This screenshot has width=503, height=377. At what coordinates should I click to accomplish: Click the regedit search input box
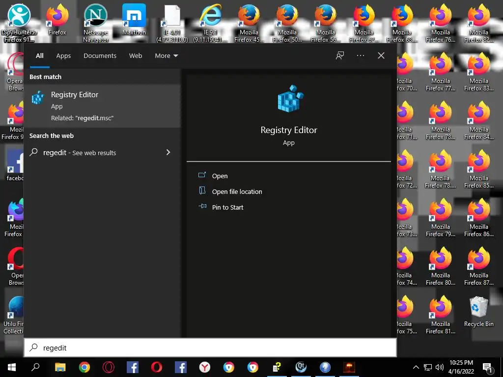[210, 348]
